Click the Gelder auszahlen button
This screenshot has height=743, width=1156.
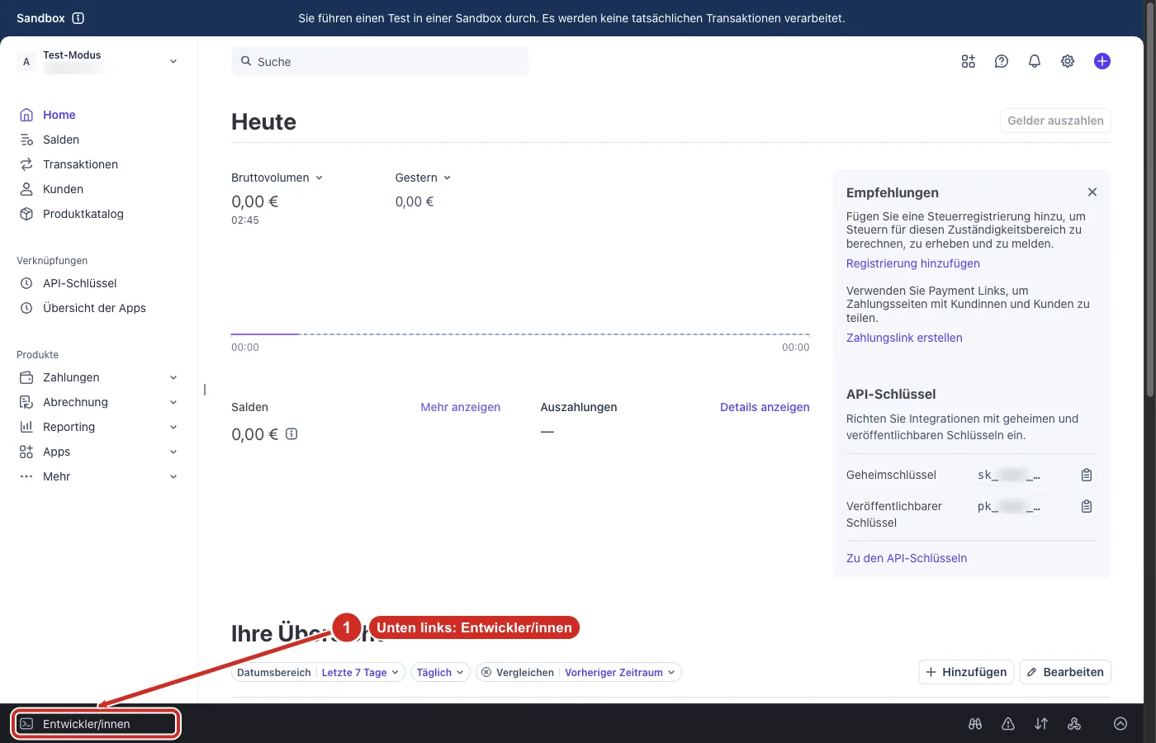pos(1055,121)
